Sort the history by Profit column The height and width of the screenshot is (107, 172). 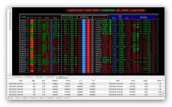tap(159, 81)
